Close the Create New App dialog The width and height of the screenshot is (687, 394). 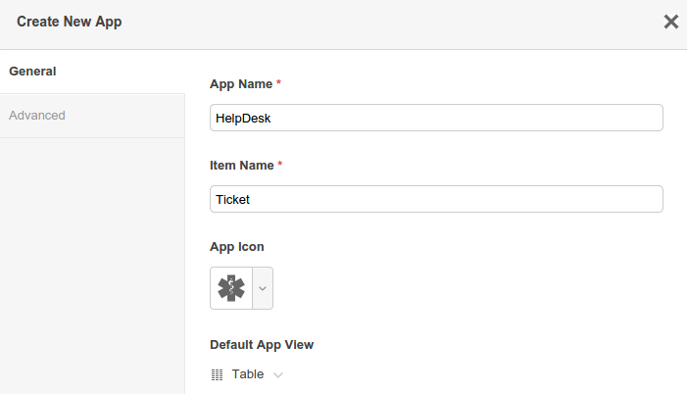(x=670, y=22)
